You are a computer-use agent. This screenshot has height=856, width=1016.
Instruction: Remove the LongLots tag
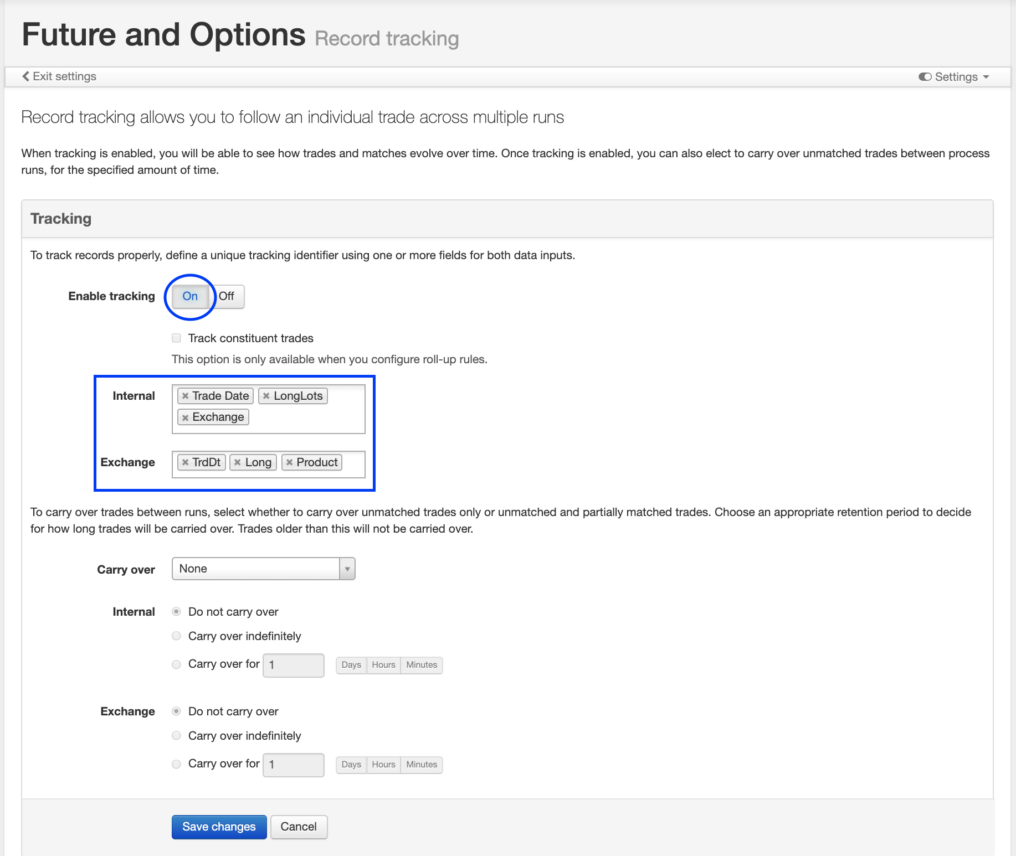(x=266, y=396)
